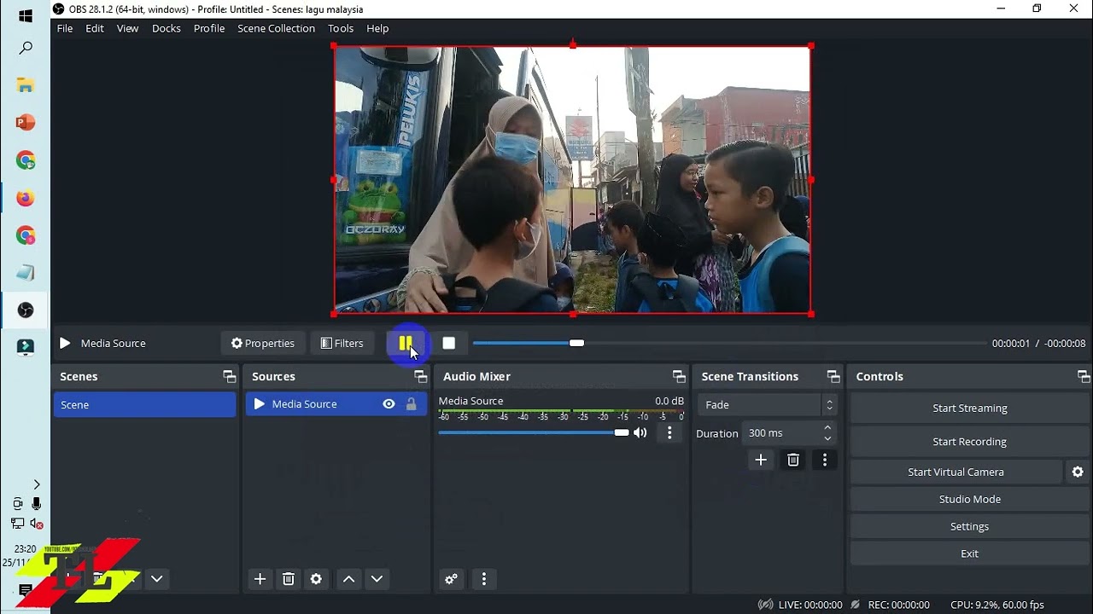Click the Media Source volume slider
The height and width of the screenshot is (614, 1093).
point(534,432)
